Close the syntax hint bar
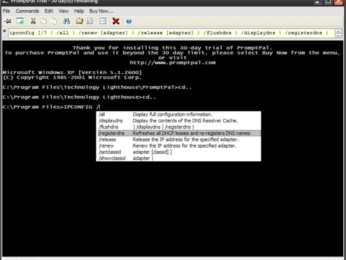This screenshot has height=260, width=346. [4, 31]
